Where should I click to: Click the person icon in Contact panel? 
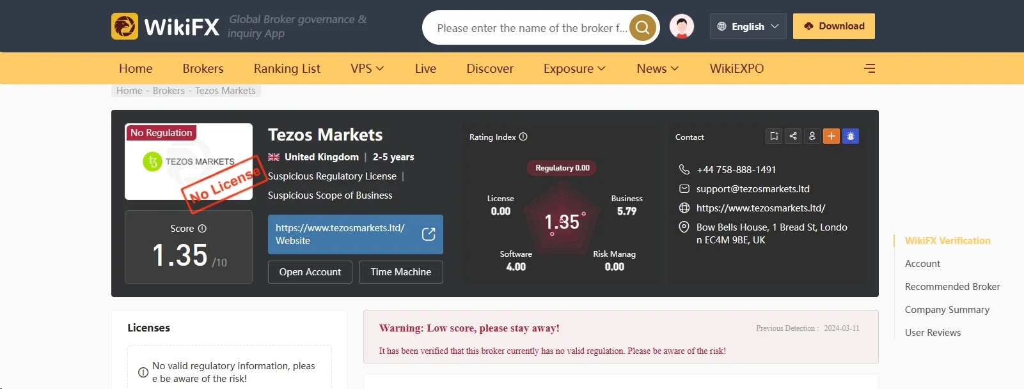pyautogui.click(x=812, y=136)
